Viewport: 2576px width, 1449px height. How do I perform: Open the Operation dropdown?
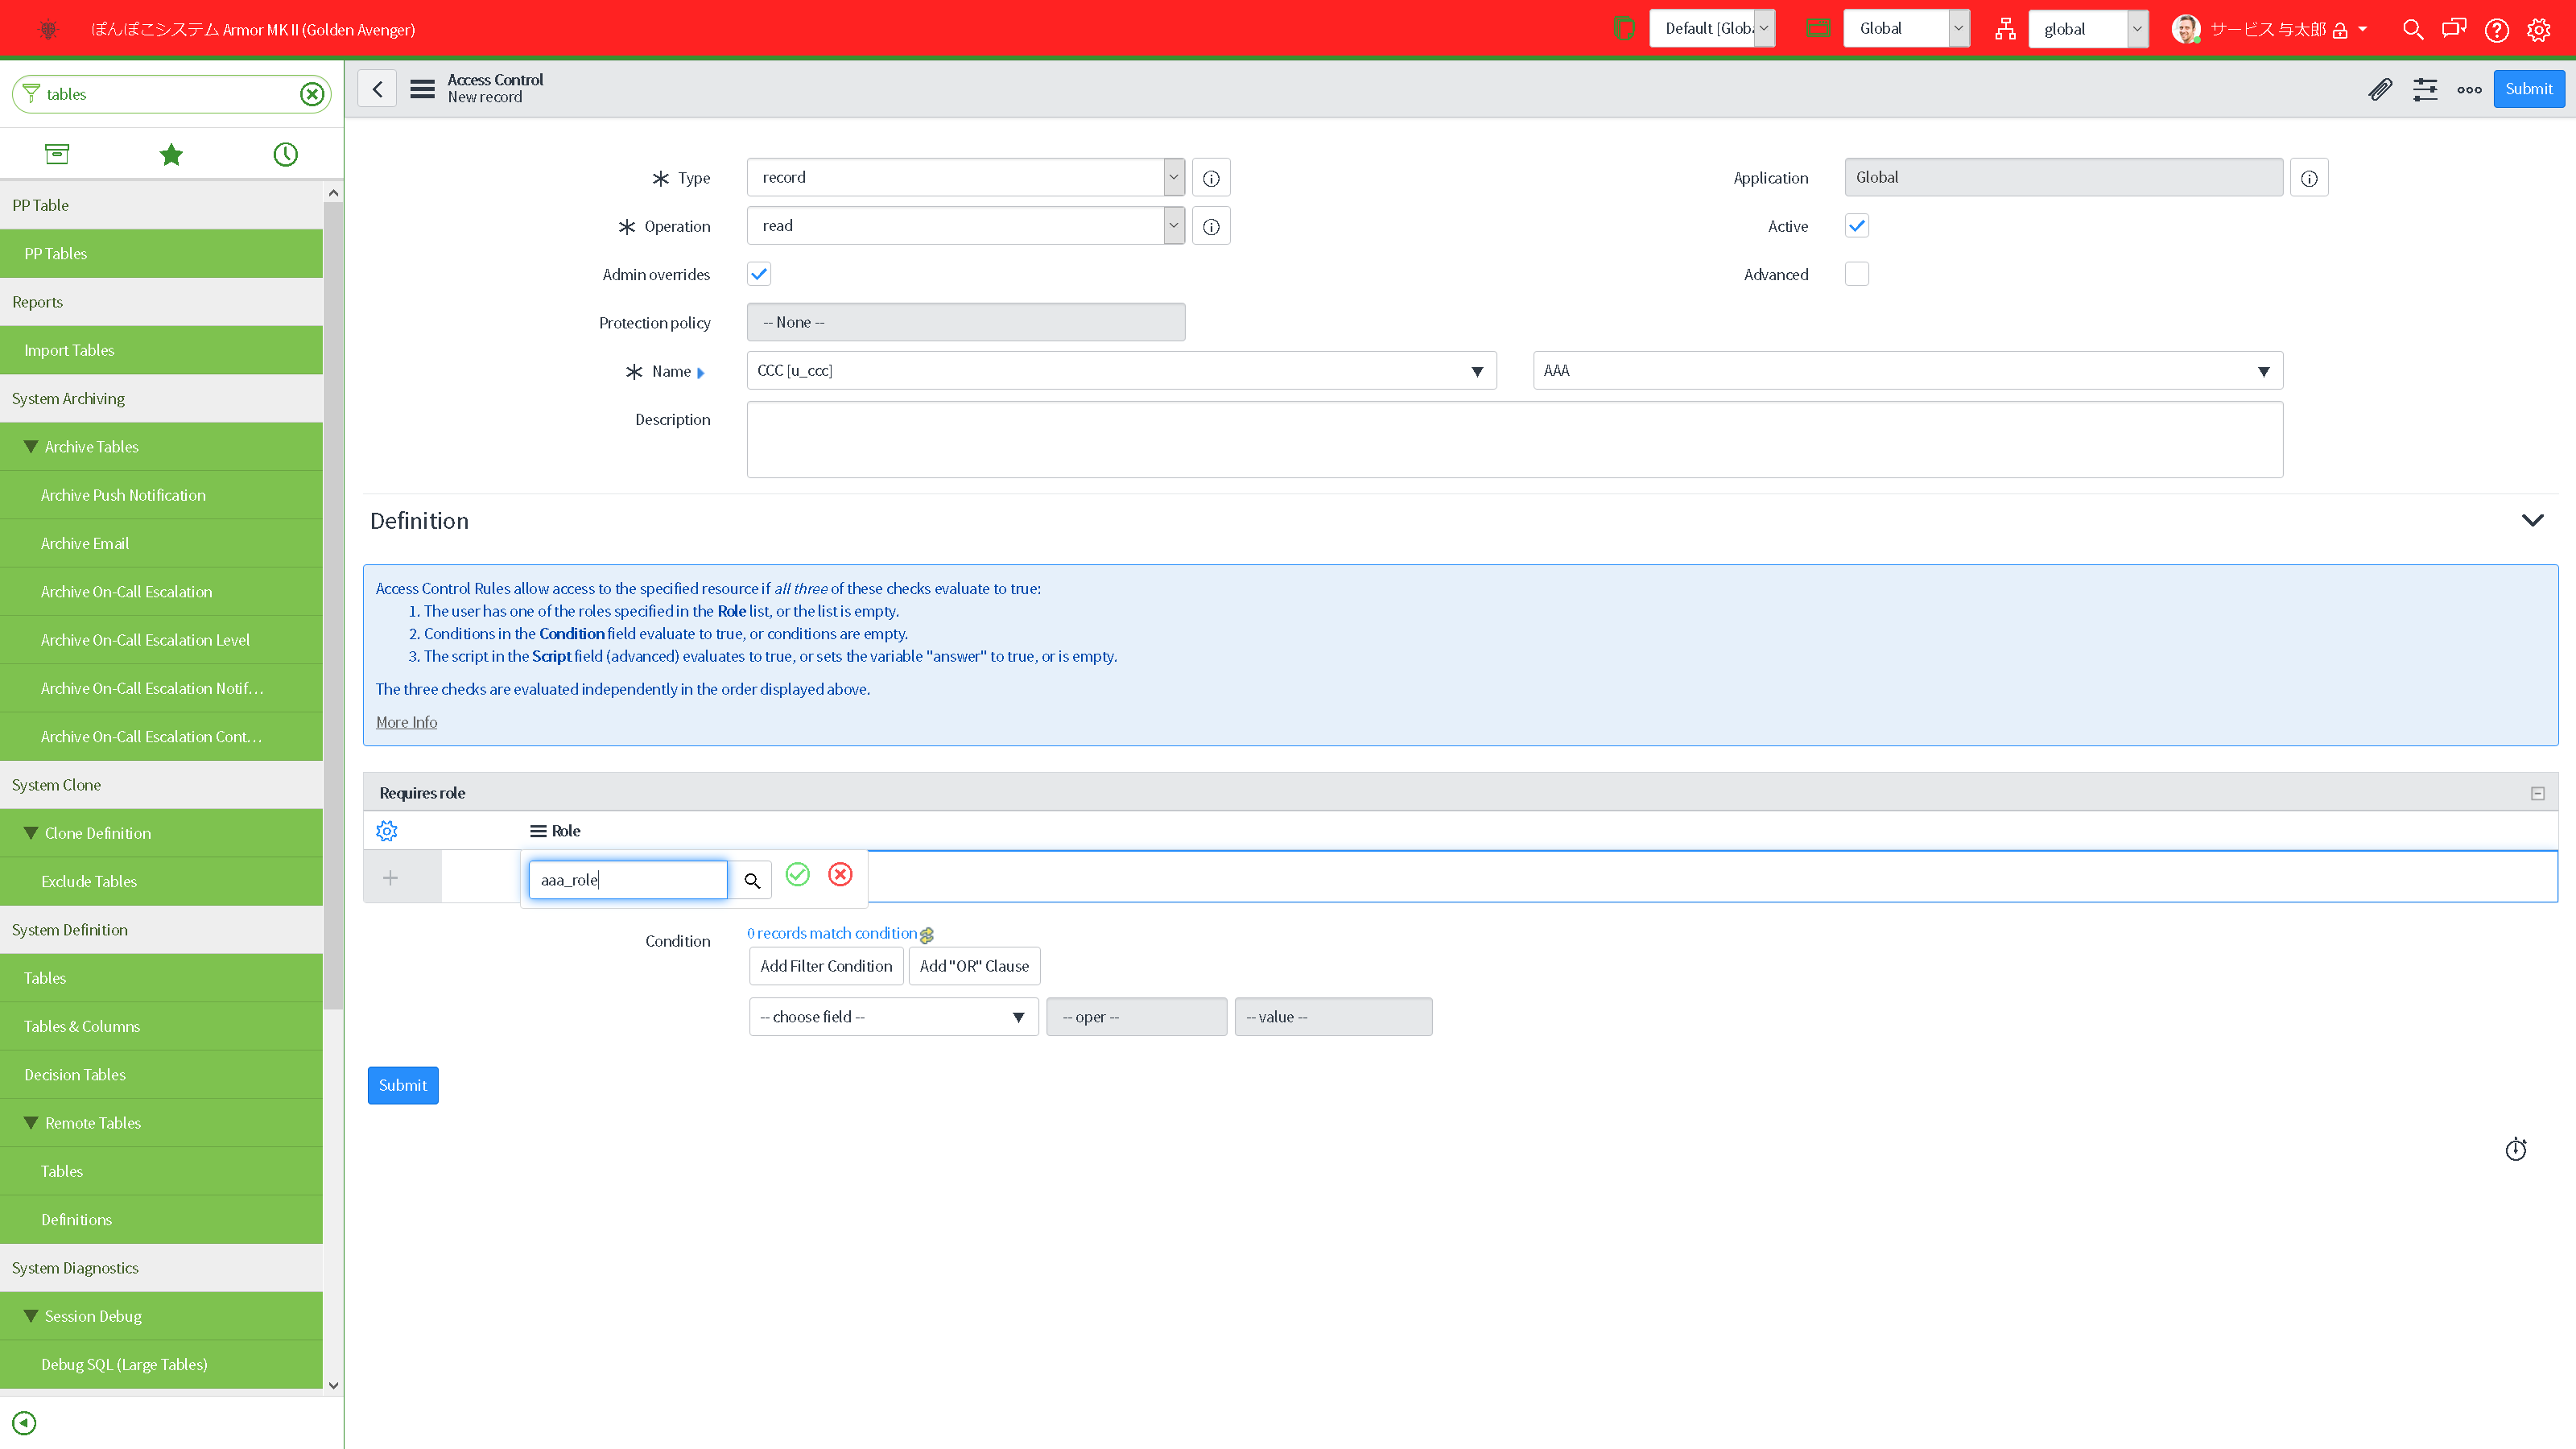[x=965, y=226]
